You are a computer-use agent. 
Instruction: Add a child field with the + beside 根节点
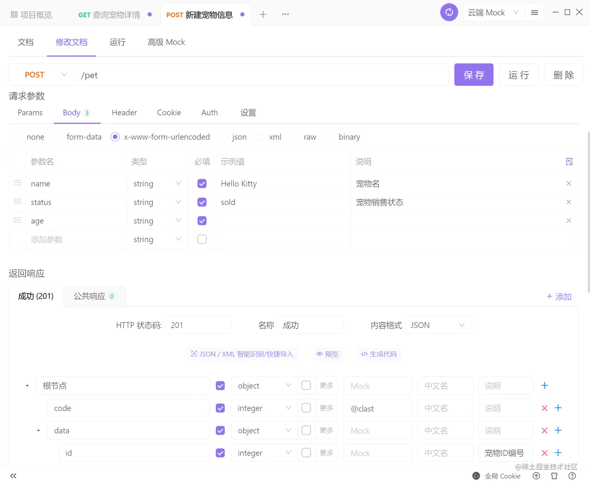[544, 386]
